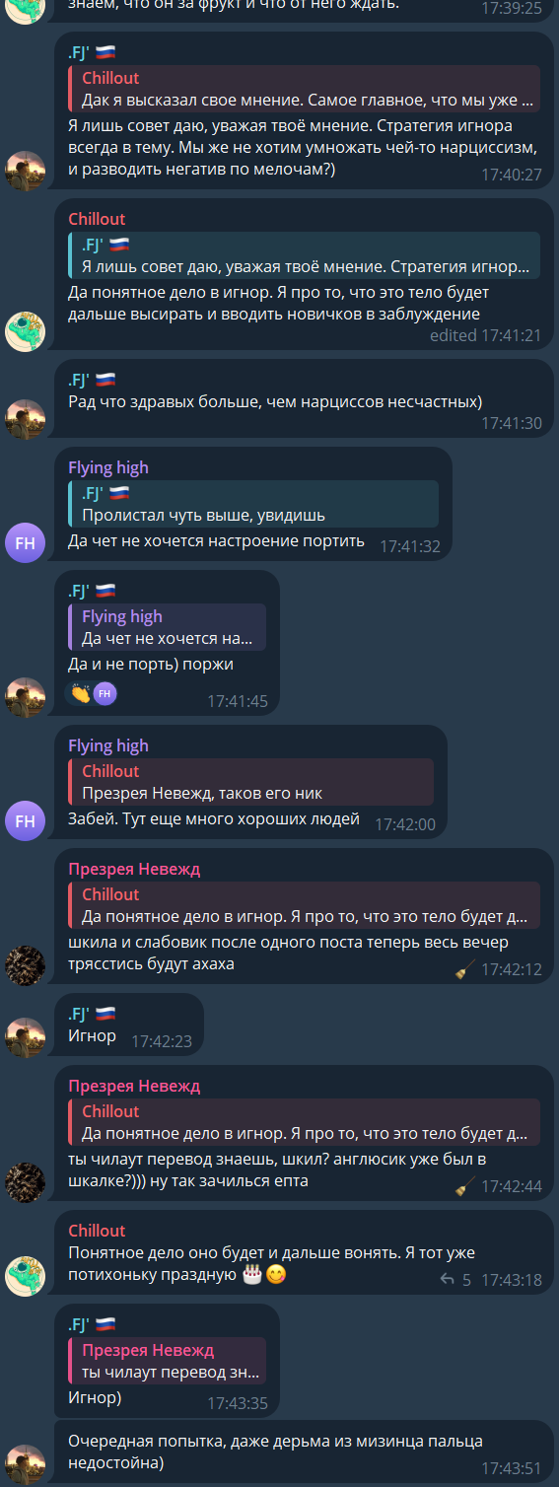The width and height of the screenshot is (559, 1487).
Task: Jump to quoted Chillout message 'Дак я высказал'
Action: pos(305,89)
